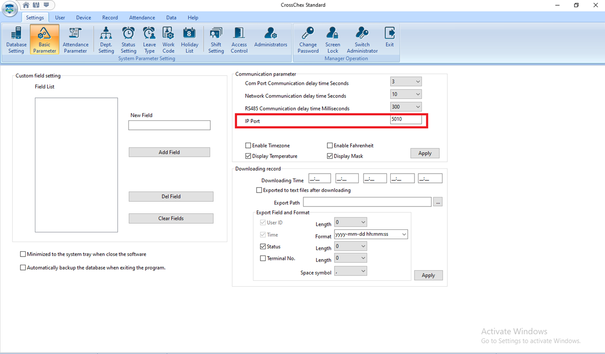
Task: Switch to the Device tab
Action: tap(83, 17)
